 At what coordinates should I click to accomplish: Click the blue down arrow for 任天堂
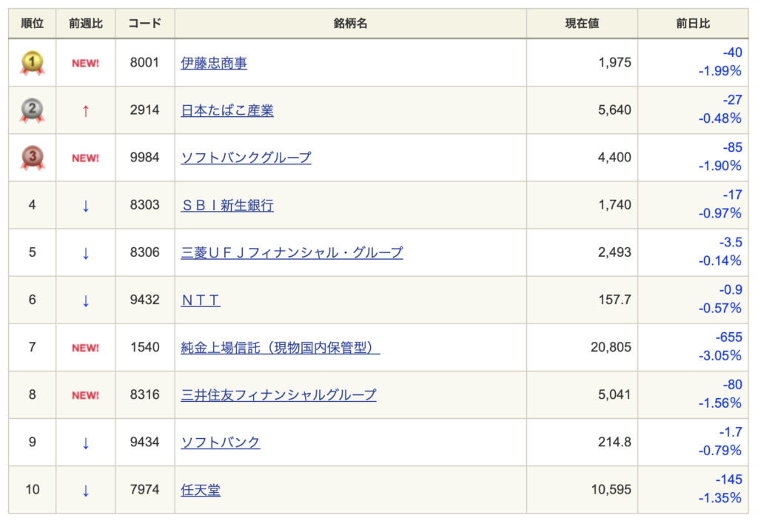pyautogui.click(x=85, y=490)
